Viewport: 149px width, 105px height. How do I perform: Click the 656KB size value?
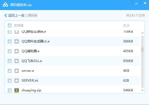[128, 61]
